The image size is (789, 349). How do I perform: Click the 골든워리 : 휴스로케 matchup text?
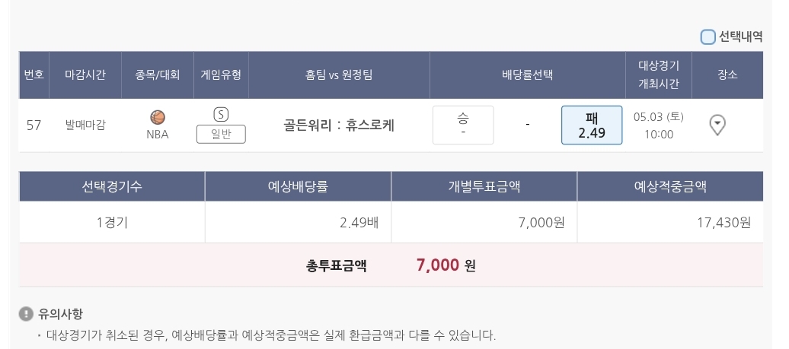(x=339, y=125)
